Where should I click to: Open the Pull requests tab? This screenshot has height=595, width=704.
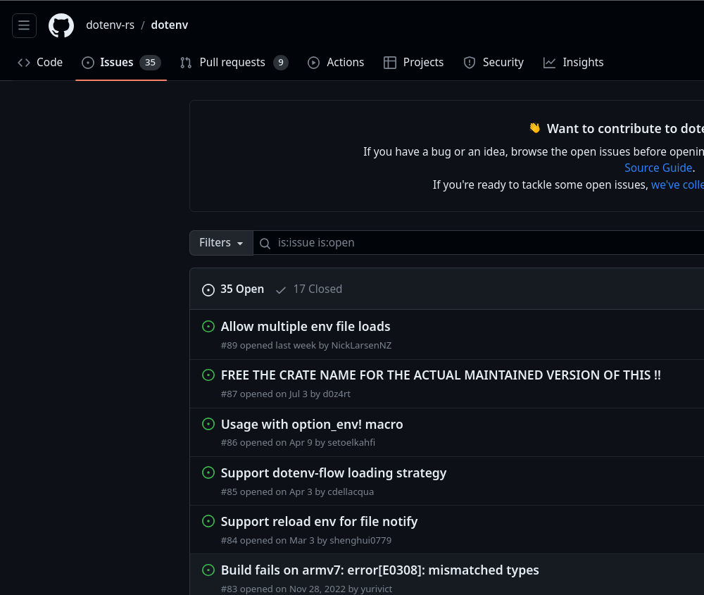(232, 63)
